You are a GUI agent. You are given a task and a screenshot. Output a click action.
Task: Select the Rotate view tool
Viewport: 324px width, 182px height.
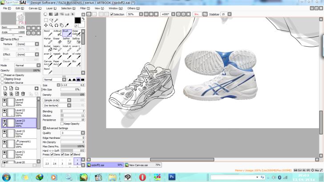(56, 25)
